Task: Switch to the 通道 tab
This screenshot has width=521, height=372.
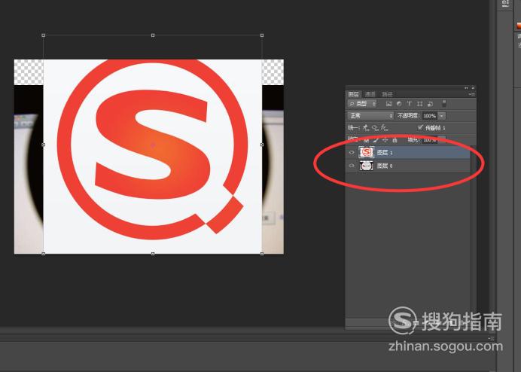Action: click(370, 94)
